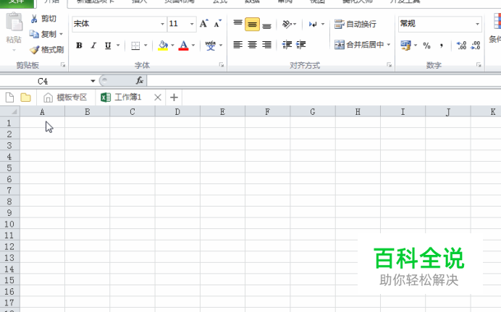Apply comma thousands separator style
This screenshot has width=501, height=312.
(x=441, y=45)
